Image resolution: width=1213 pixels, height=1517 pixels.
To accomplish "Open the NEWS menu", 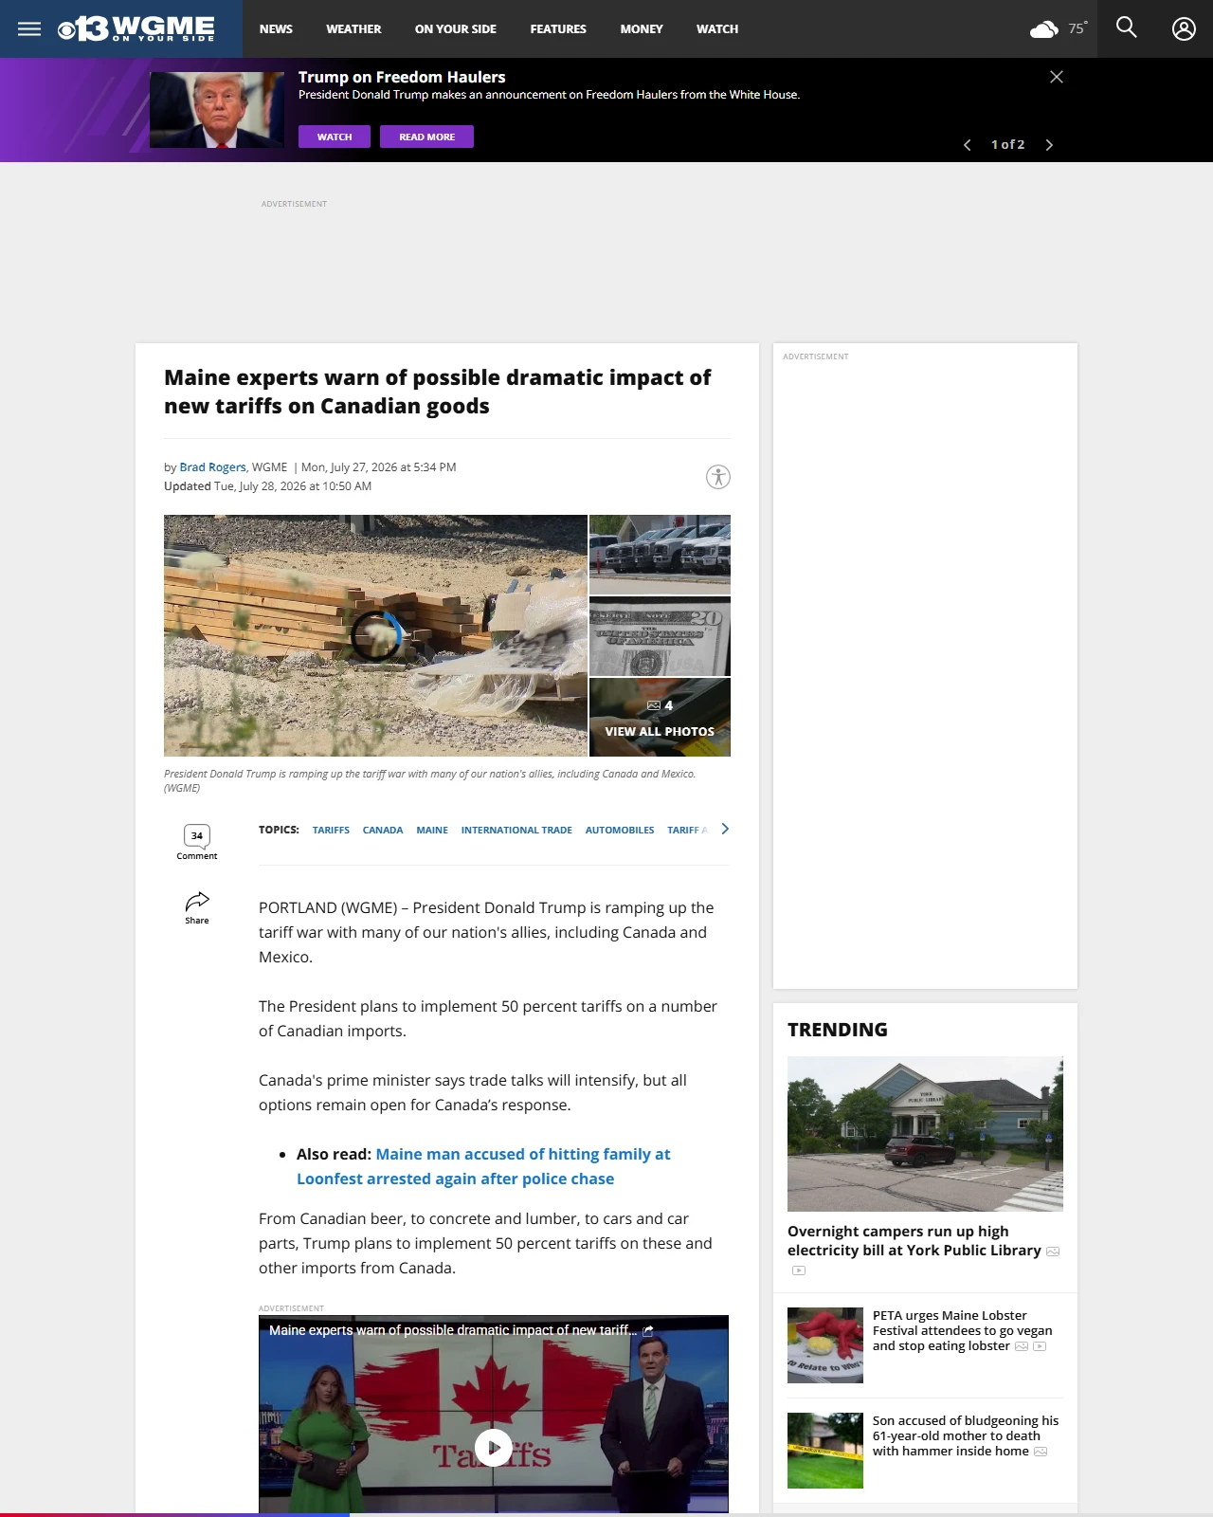I will tap(276, 29).
